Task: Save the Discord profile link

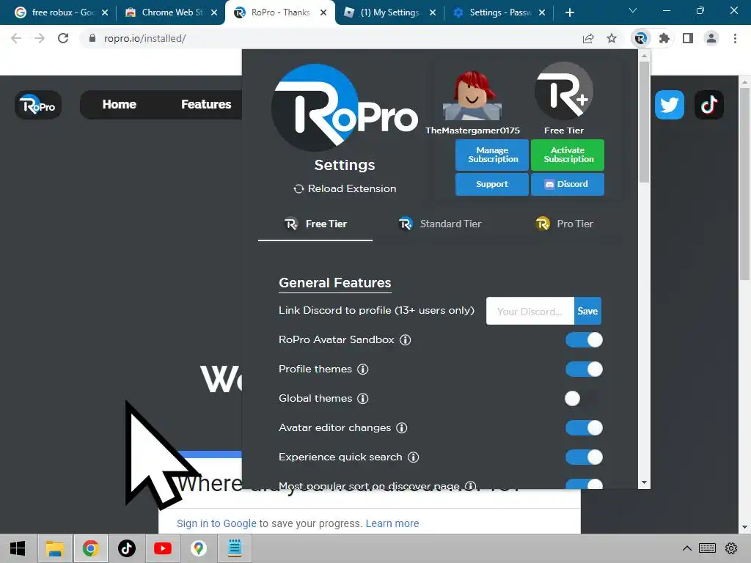Action: coord(587,311)
